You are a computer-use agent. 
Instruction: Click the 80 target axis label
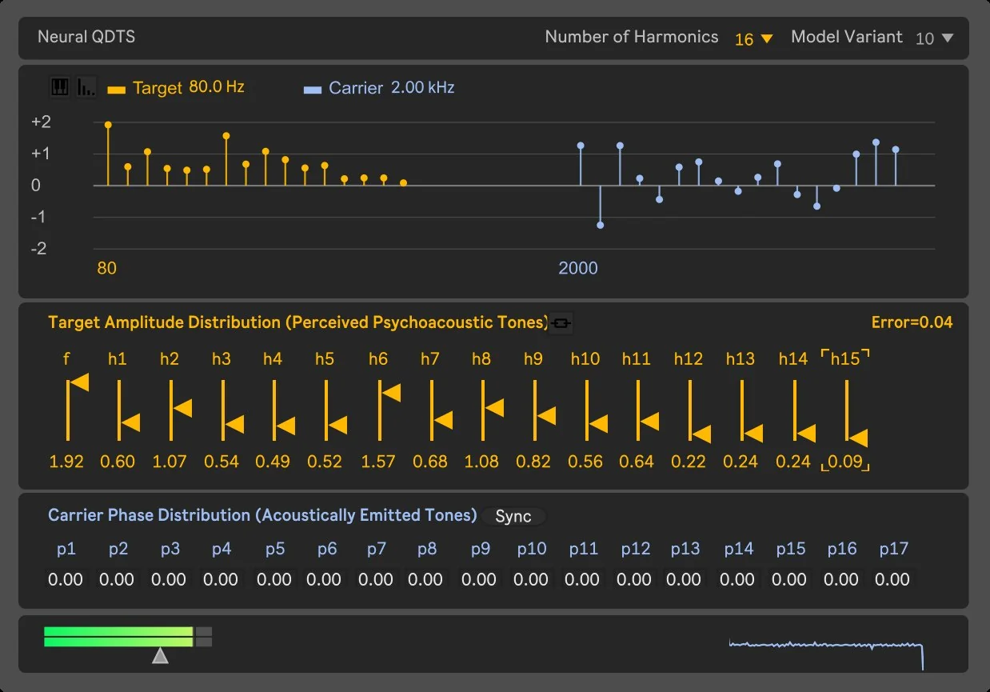click(x=106, y=268)
